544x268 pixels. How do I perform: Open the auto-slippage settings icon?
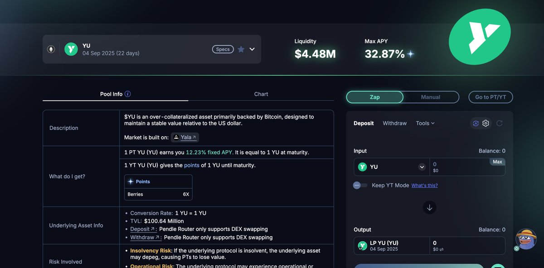coord(476,123)
